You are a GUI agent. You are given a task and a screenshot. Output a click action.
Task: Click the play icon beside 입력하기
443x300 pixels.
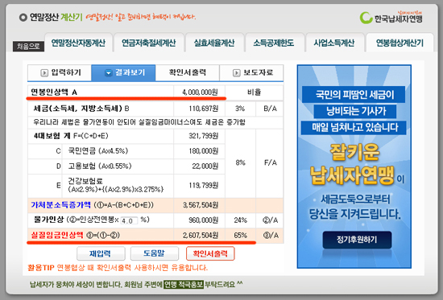pyautogui.click(x=44, y=73)
